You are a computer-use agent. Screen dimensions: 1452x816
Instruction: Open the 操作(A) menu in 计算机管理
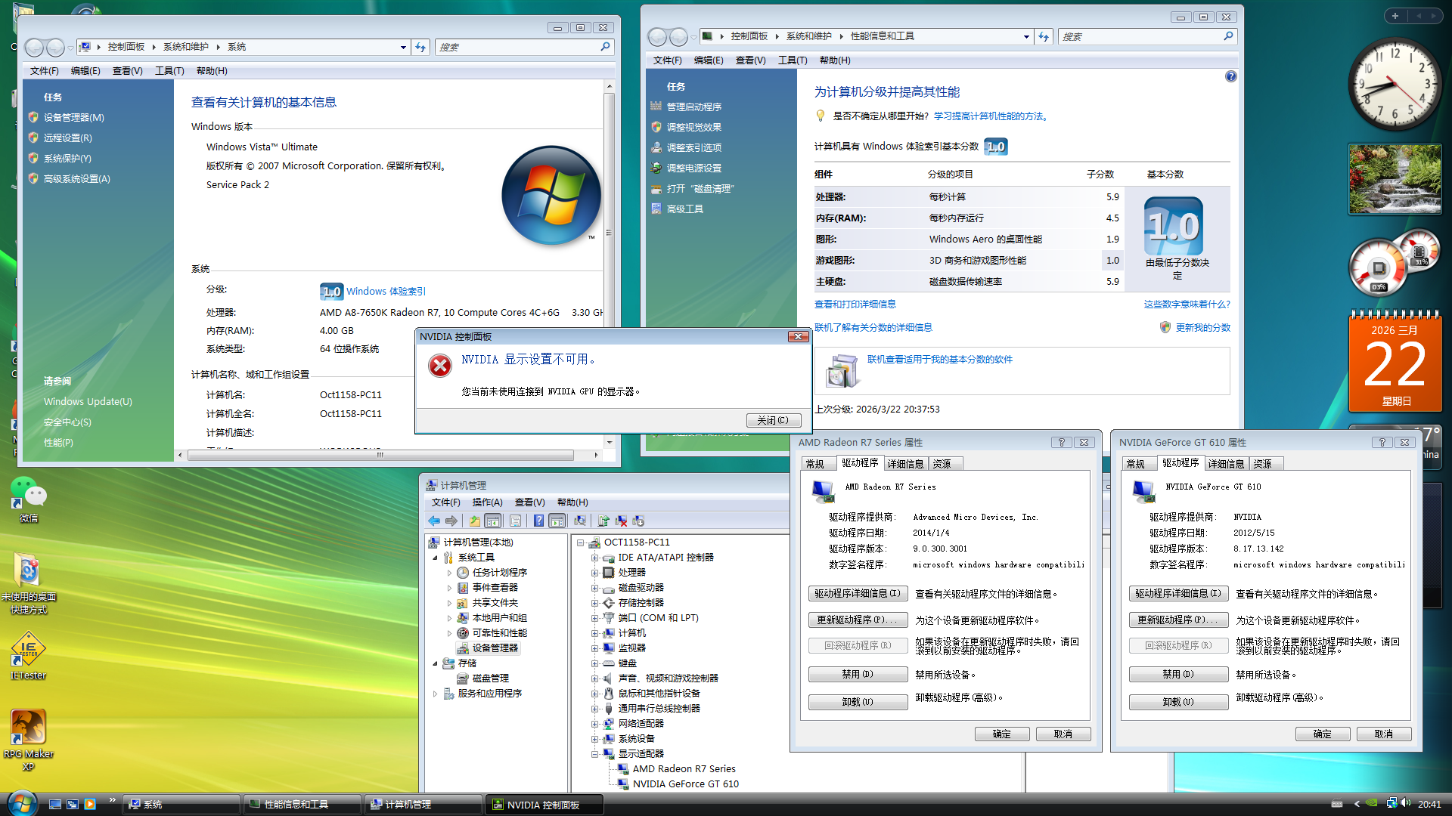[x=487, y=502]
